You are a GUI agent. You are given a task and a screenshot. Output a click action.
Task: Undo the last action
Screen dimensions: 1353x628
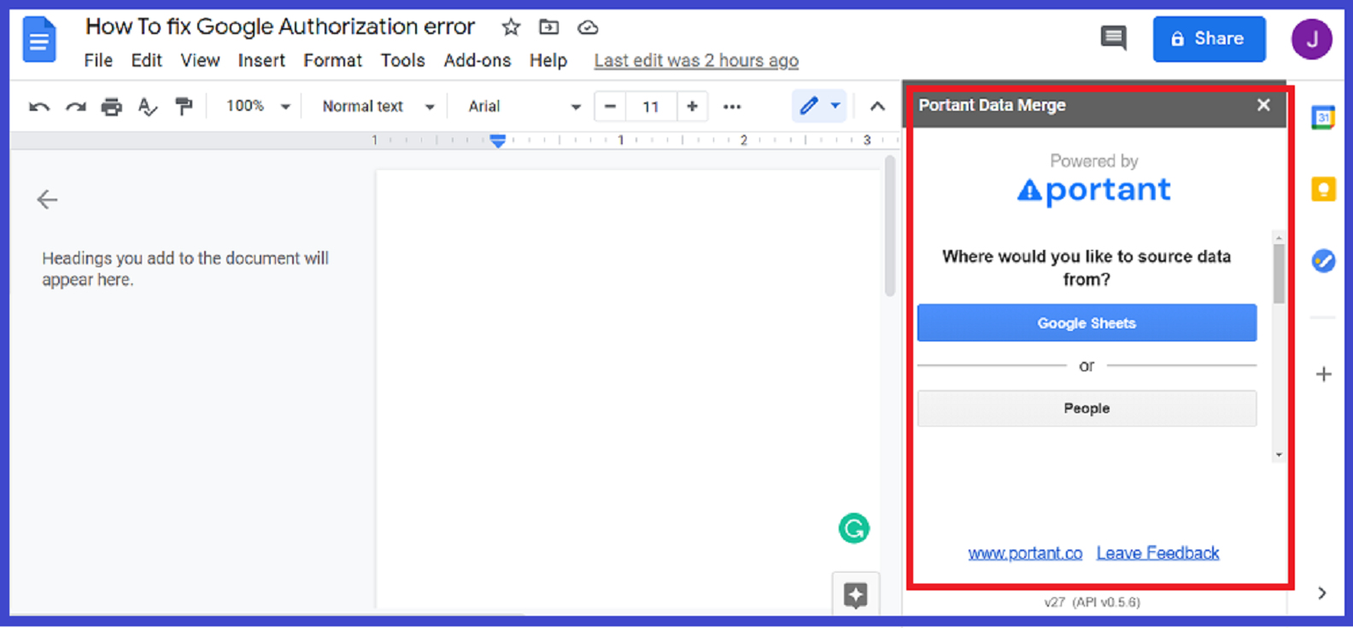[x=39, y=107]
